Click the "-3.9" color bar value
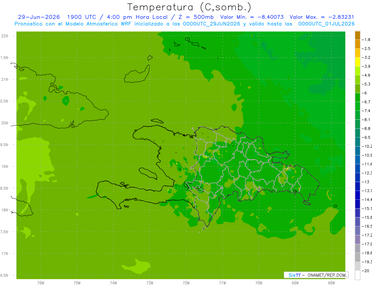The width and height of the screenshot is (372, 287). click(366, 66)
